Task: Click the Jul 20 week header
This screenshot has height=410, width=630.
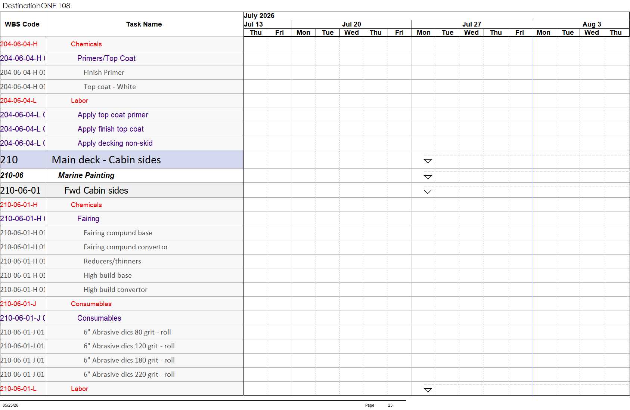Action: (x=351, y=24)
